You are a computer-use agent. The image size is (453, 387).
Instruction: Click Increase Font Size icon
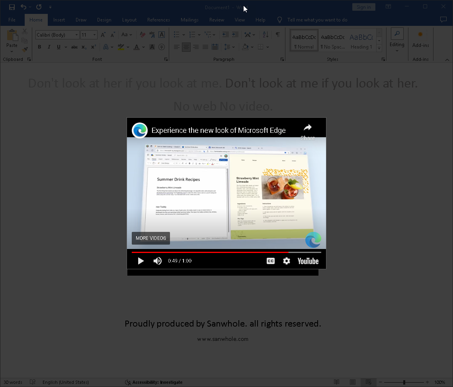tap(103, 35)
